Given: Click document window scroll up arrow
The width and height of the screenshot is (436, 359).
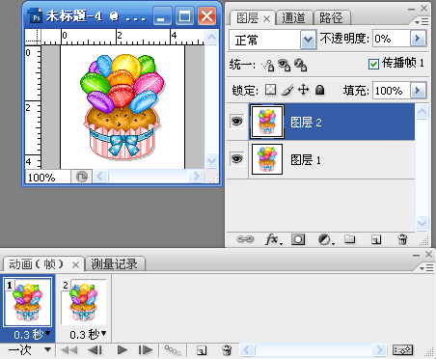Looking at the screenshot, I should (x=211, y=38).
